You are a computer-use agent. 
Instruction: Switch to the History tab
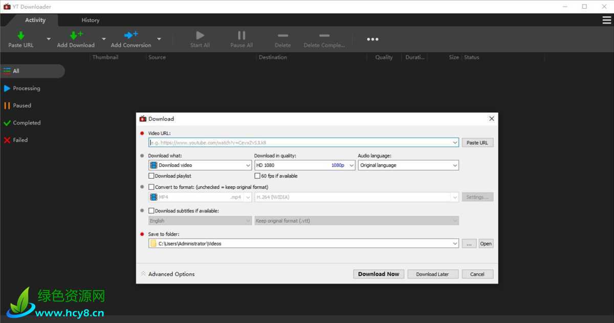[90, 20]
